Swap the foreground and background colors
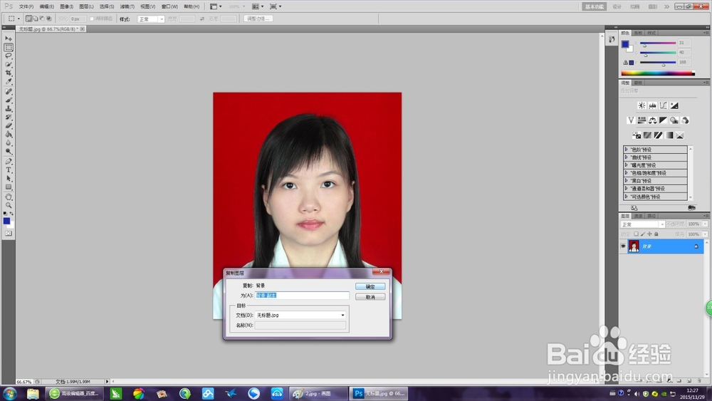712x401 pixels. click(x=12, y=213)
